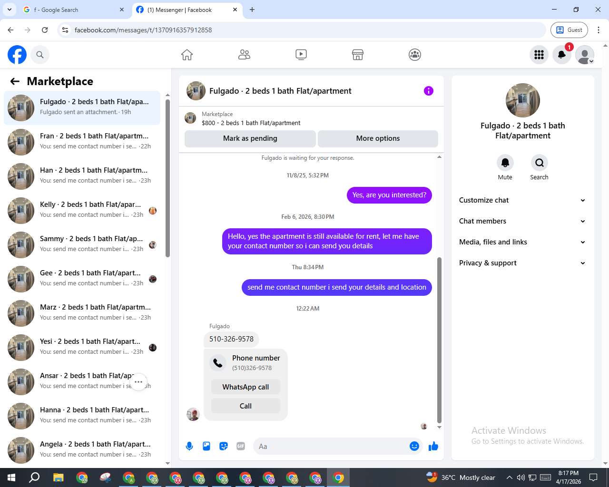Screen dimensions: 609x487
Task: Open a new browser tab
Action: click(x=252, y=10)
